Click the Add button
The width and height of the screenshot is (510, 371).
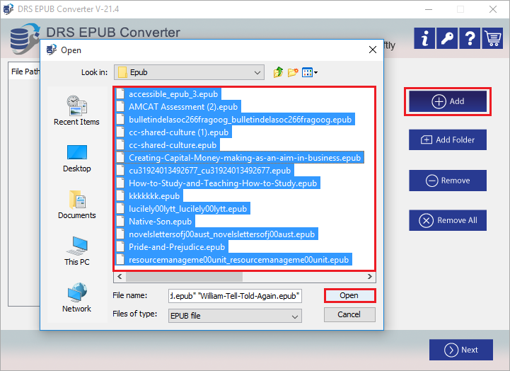tap(448, 101)
